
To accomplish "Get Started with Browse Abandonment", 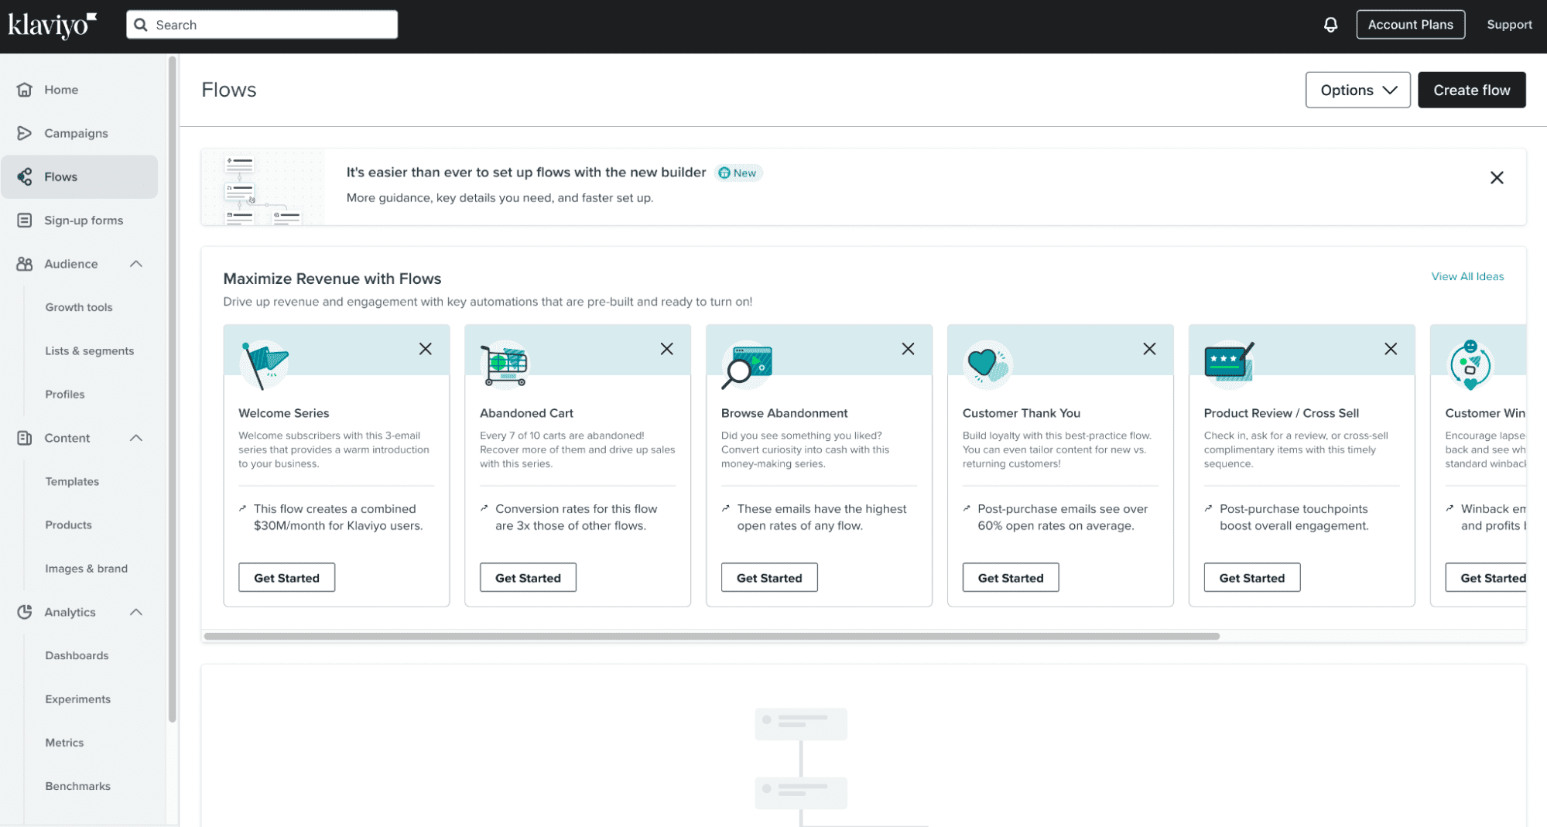I will pos(769,578).
